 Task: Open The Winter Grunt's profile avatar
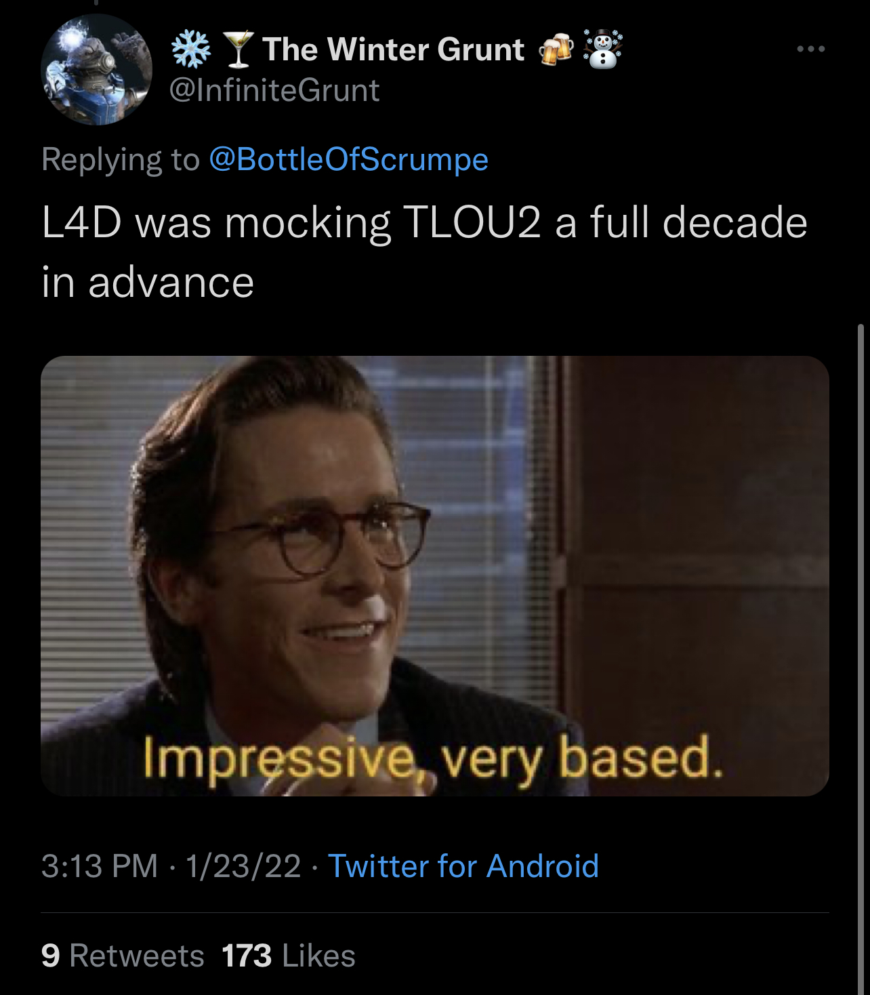pos(96,70)
